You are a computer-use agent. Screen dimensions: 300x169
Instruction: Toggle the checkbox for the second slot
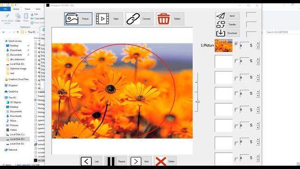[236, 61]
